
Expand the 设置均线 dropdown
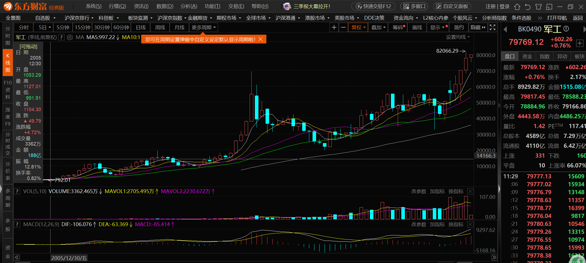[458, 37]
